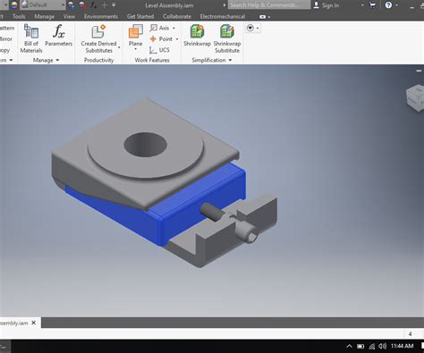Switch to the Environments ribbon tab

[x=101, y=17]
